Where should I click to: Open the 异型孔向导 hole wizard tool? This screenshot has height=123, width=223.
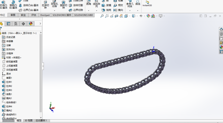(x=54, y=4)
